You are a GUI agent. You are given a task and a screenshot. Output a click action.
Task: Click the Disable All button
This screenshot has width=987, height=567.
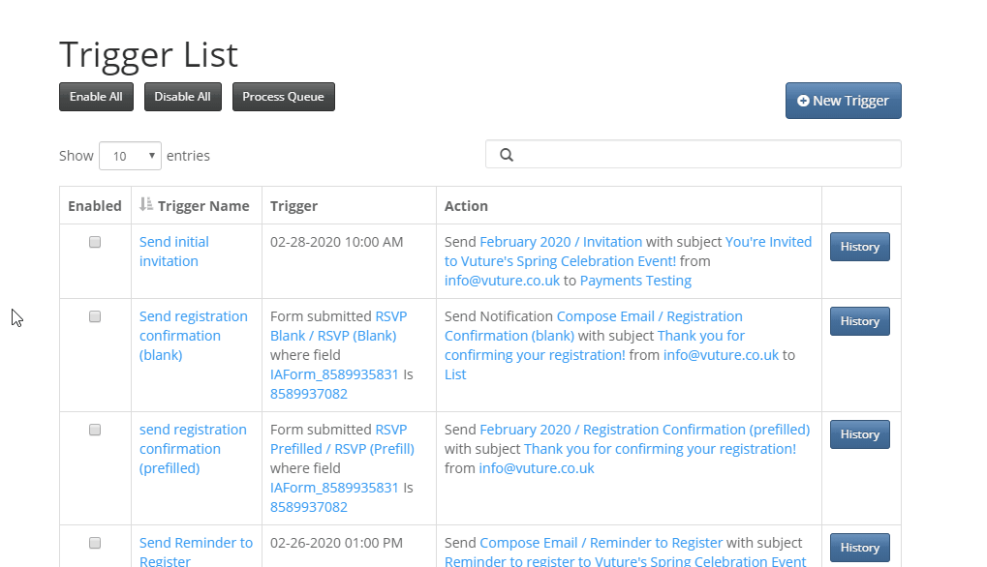click(x=182, y=97)
